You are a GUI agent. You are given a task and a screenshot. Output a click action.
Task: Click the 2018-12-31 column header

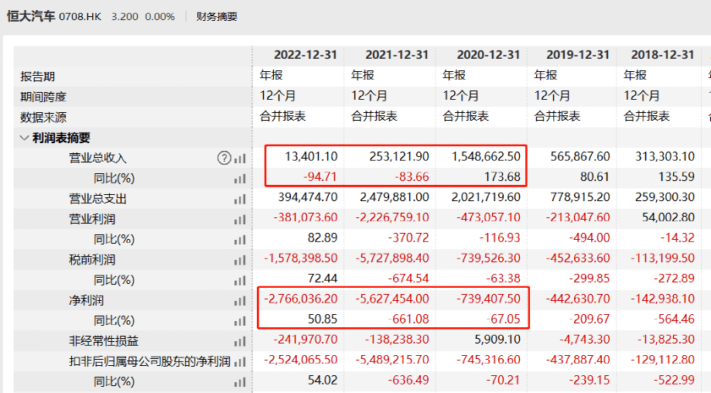pyautogui.click(x=663, y=55)
